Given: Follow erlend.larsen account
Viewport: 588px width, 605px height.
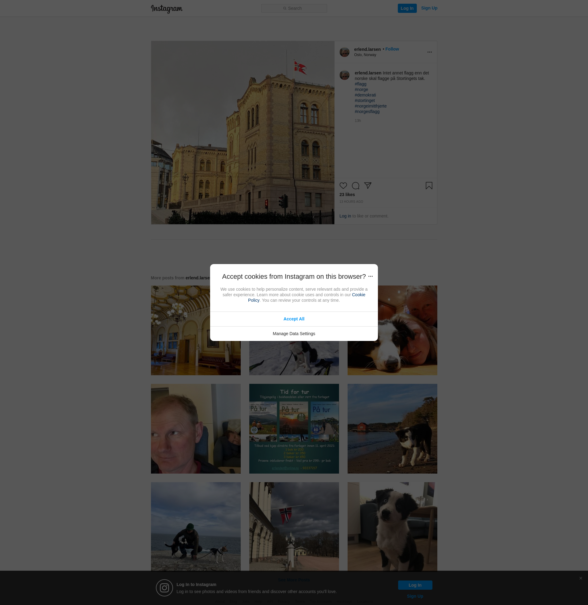Looking at the screenshot, I should tap(392, 49).
